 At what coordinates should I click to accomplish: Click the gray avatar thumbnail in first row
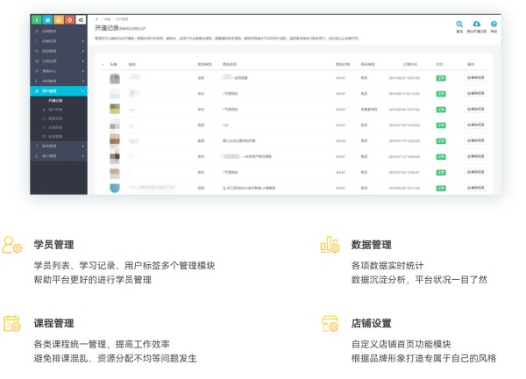tap(115, 79)
